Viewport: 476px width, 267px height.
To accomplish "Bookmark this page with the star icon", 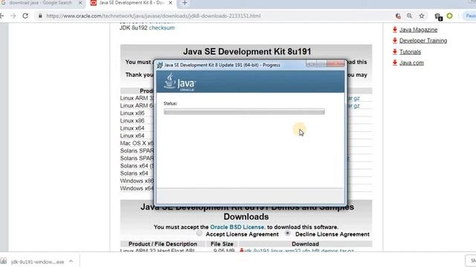I will tap(422, 16).
